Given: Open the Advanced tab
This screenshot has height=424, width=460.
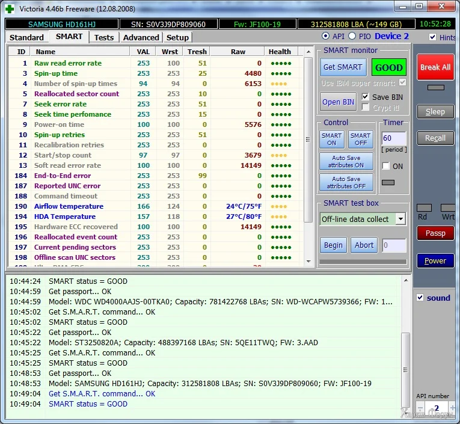Looking at the screenshot, I should [x=141, y=37].
